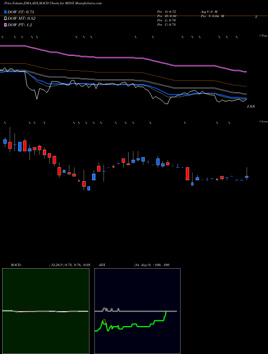Click the MACD (12,26,9) parameter values
The width and height of the screenshot is (268, 354).
(69, 264)
